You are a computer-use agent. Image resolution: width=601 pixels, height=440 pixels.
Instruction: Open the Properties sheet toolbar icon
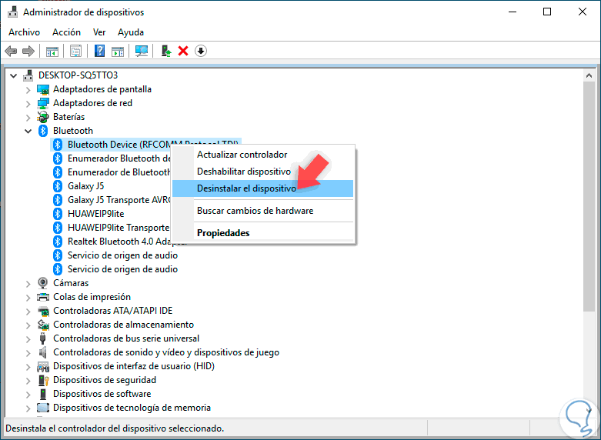[76, 51]
